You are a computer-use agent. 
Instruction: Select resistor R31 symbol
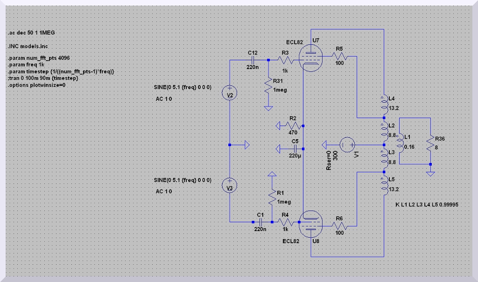click(x=268, y=85)
